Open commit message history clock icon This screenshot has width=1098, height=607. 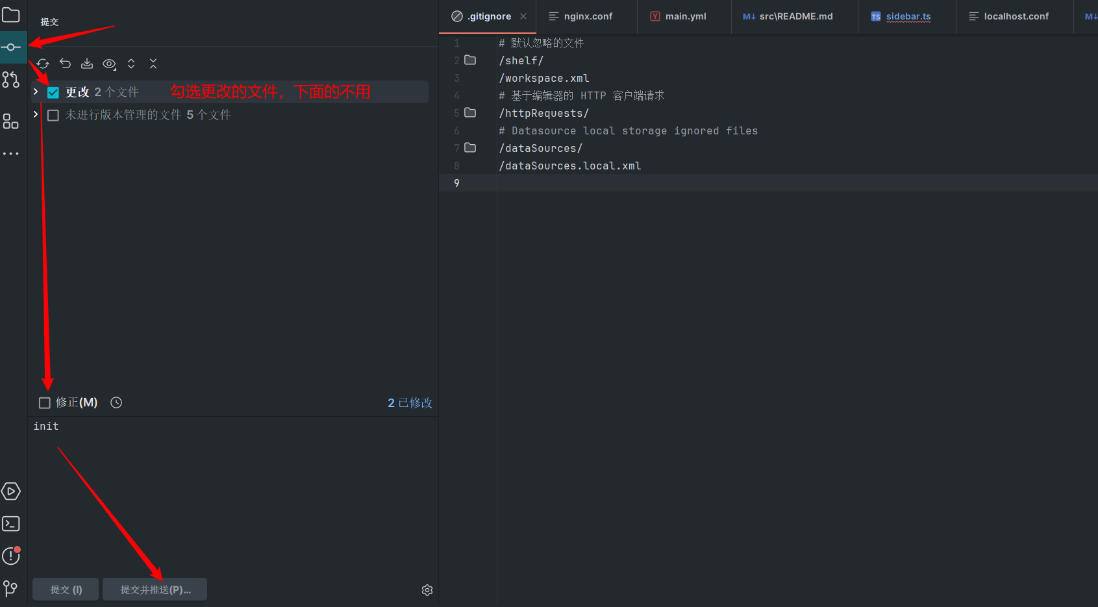[x=116, y=403]
